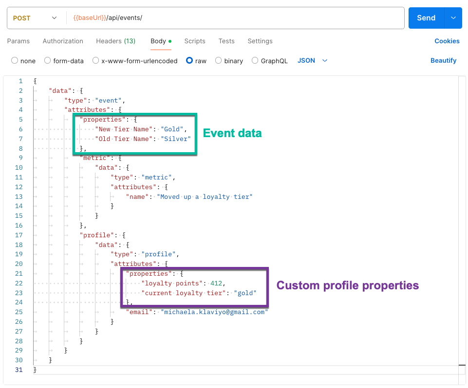The height and width of the screenshot is (388, 468).
Task: Open the Authorization tab
Action: point(63,41)
